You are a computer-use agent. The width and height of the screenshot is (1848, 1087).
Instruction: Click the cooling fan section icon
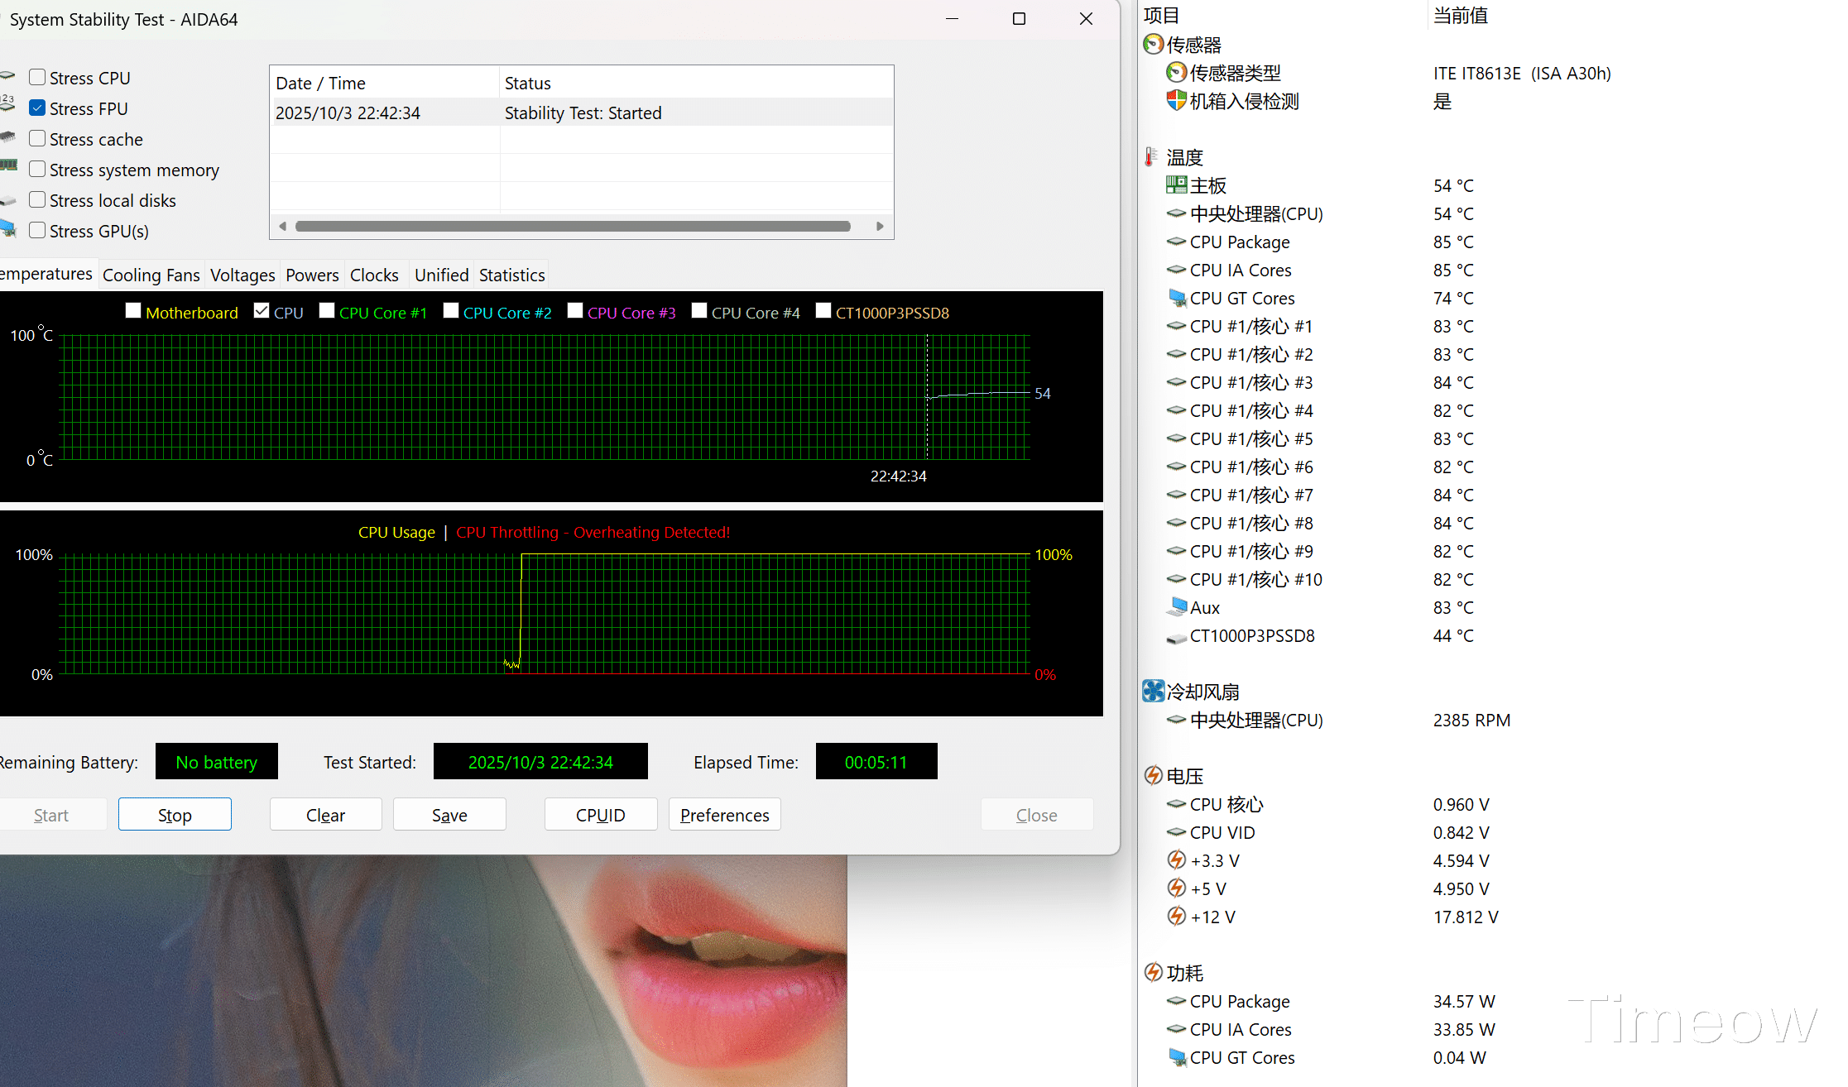[x=1153, y=692]
